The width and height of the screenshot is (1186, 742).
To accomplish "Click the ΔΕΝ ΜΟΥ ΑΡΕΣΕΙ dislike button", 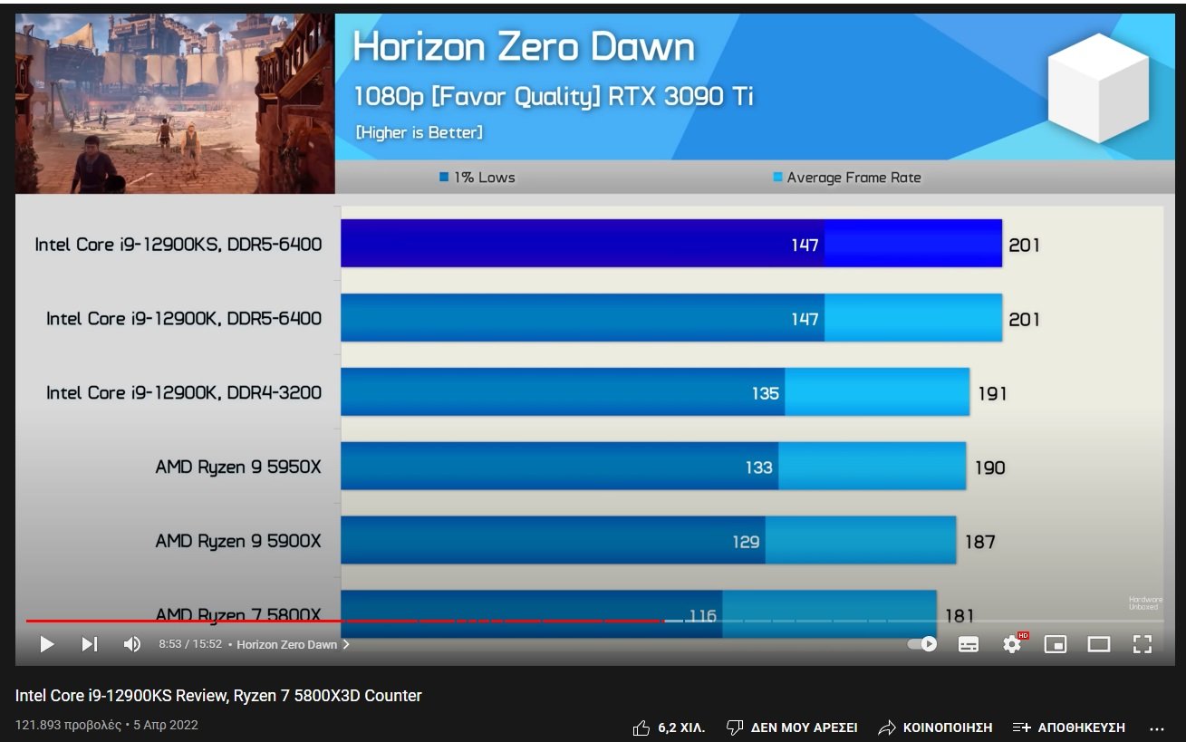I will coord(792,728).
